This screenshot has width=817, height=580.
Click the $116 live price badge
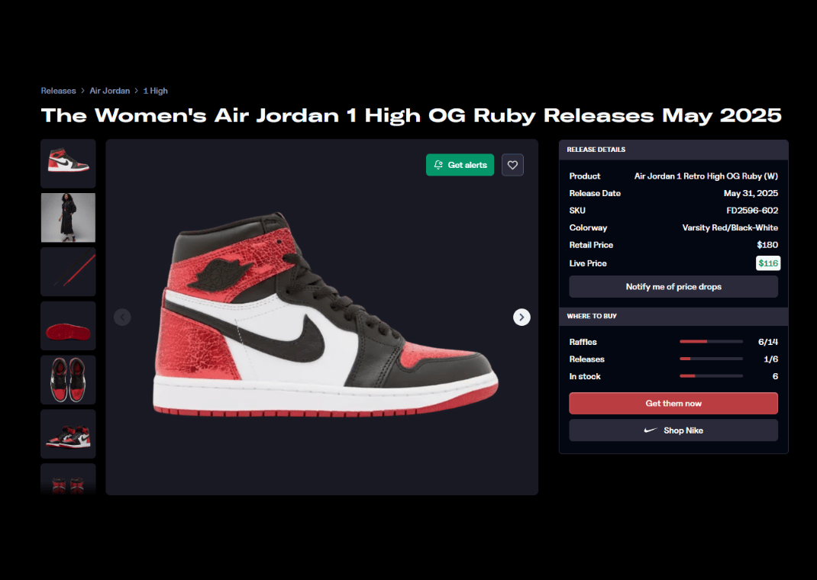pyautogui.click(x=768, y=263)
